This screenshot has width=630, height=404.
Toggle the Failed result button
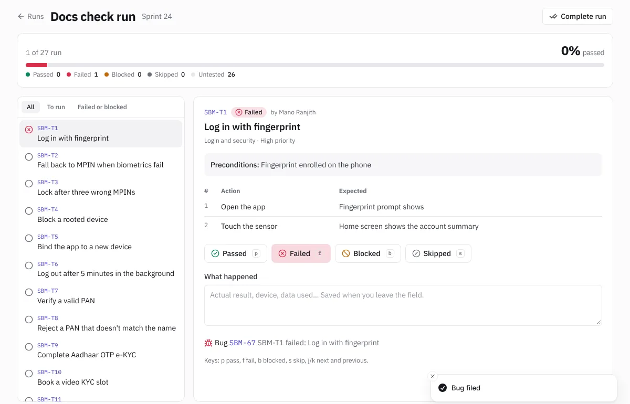301,253
